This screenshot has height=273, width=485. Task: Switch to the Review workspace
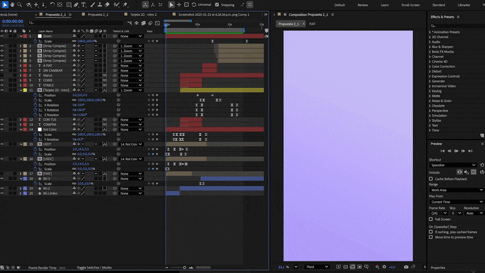pos(363,5)
